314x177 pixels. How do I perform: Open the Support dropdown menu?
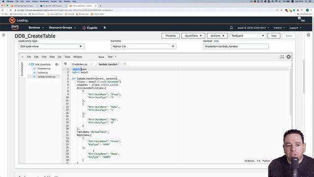[x=295, y=28]
